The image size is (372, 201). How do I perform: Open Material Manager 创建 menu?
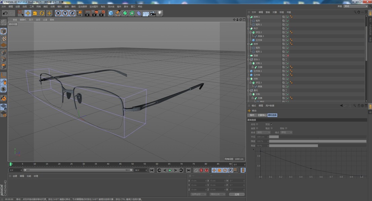click(x=15, y=176)
